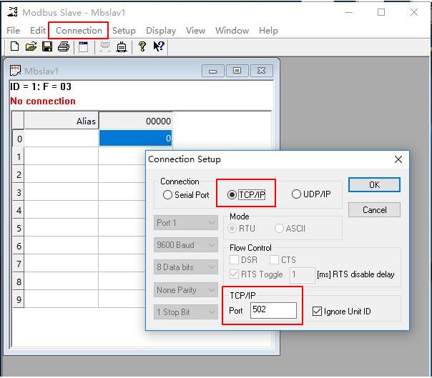This screenshot has height=378, width=432.
Task: Click the Open file folder icon
Action: click(x=31, y=46)
